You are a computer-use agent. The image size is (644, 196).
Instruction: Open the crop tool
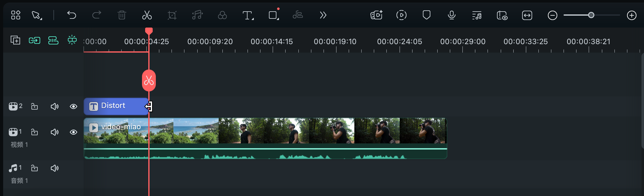(x=172, y=15)
